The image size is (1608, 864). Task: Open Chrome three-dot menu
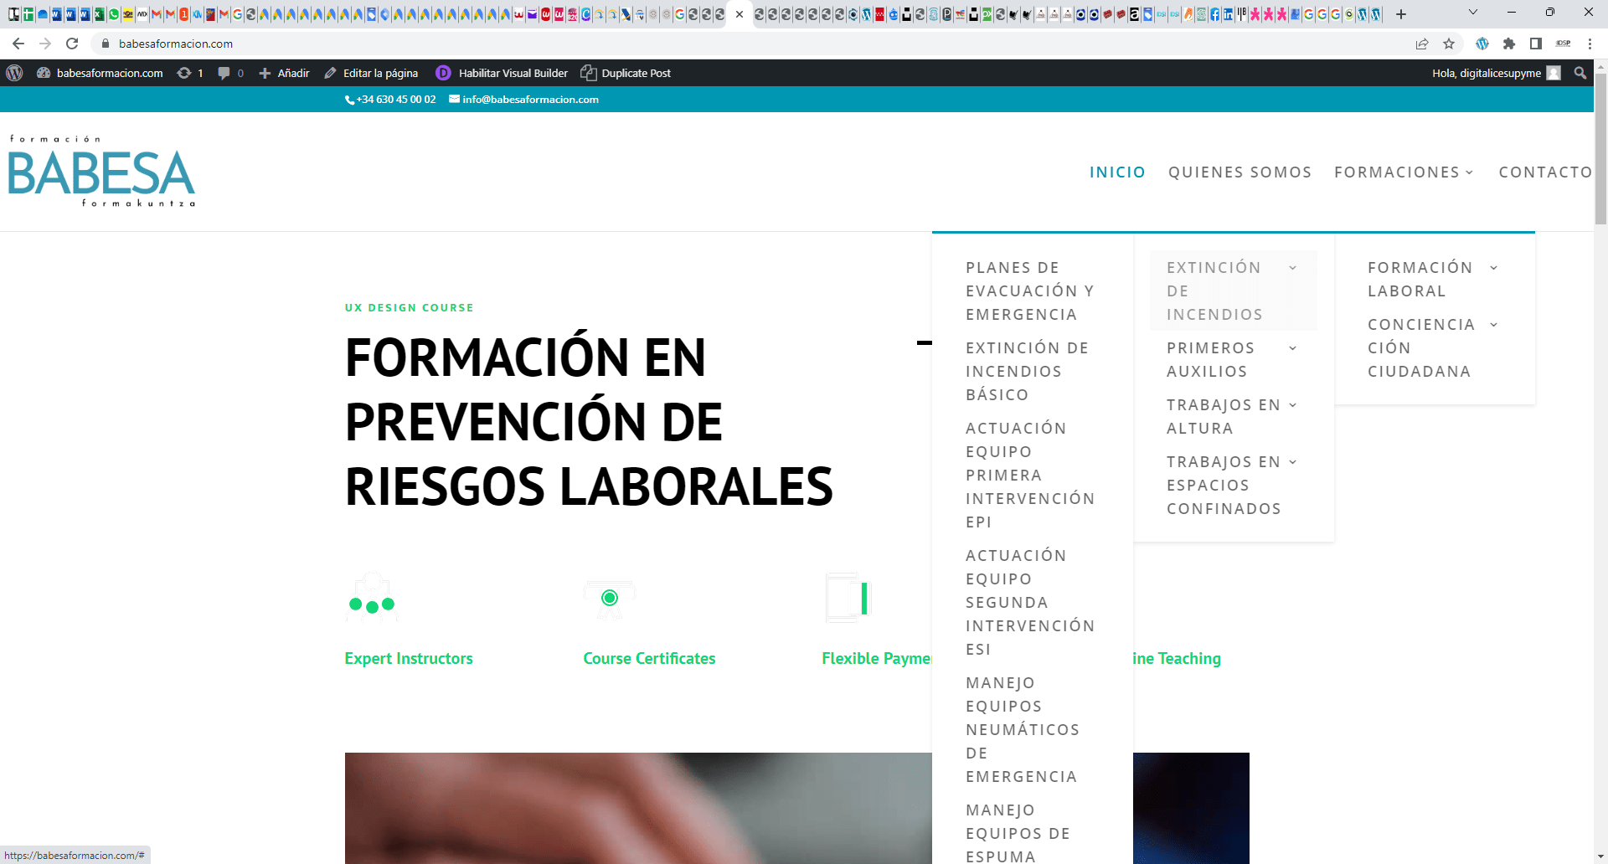tap(1590, 44)
